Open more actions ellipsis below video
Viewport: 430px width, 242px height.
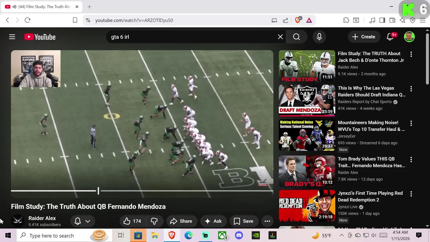tap(267, 221)
